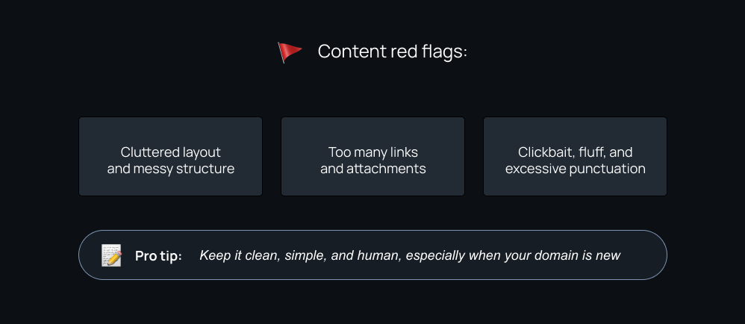Click the "Cluttered layout" text line
745x324 pixels.
tap(170, 152)
